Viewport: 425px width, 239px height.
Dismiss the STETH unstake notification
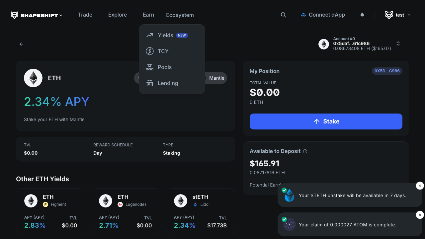pyautogui.click(x=420, y=186)
